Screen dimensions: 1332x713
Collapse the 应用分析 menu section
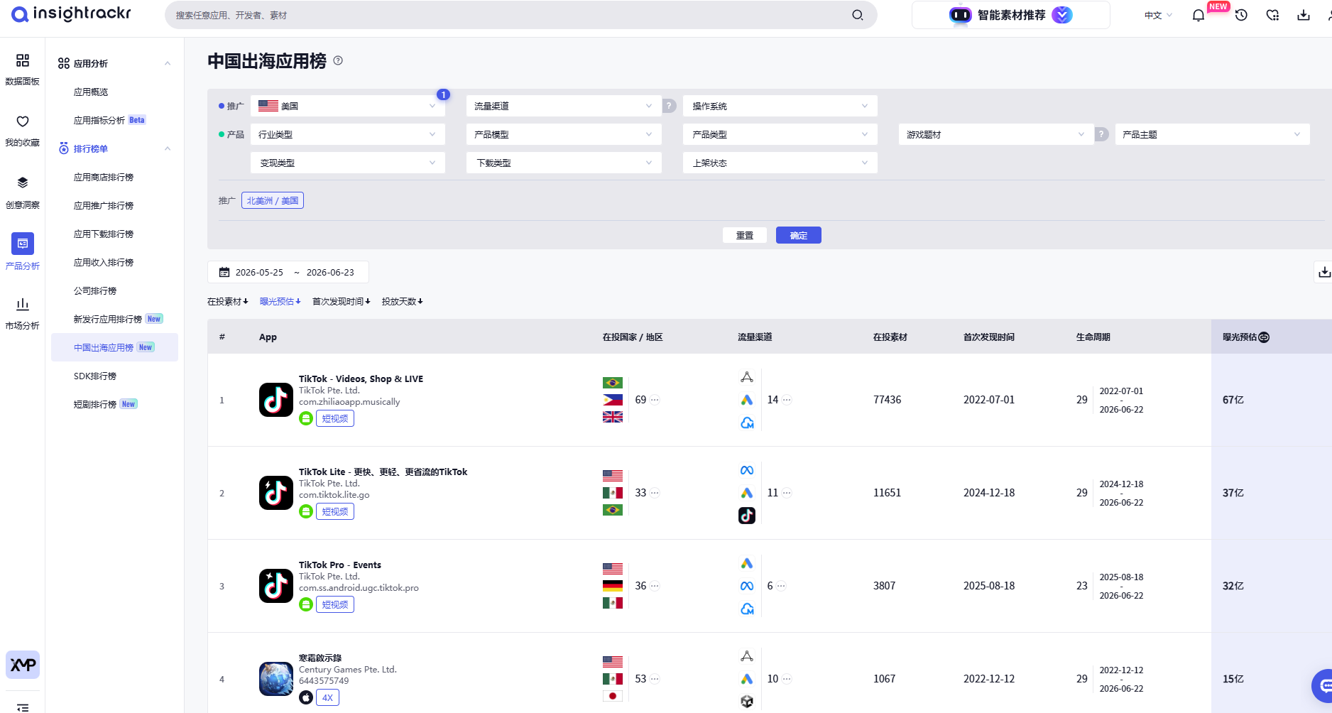[168, 63]
